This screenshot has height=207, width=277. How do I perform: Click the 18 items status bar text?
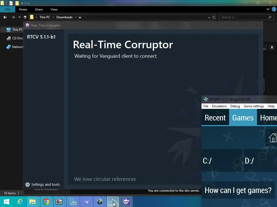tap(10, 193)
